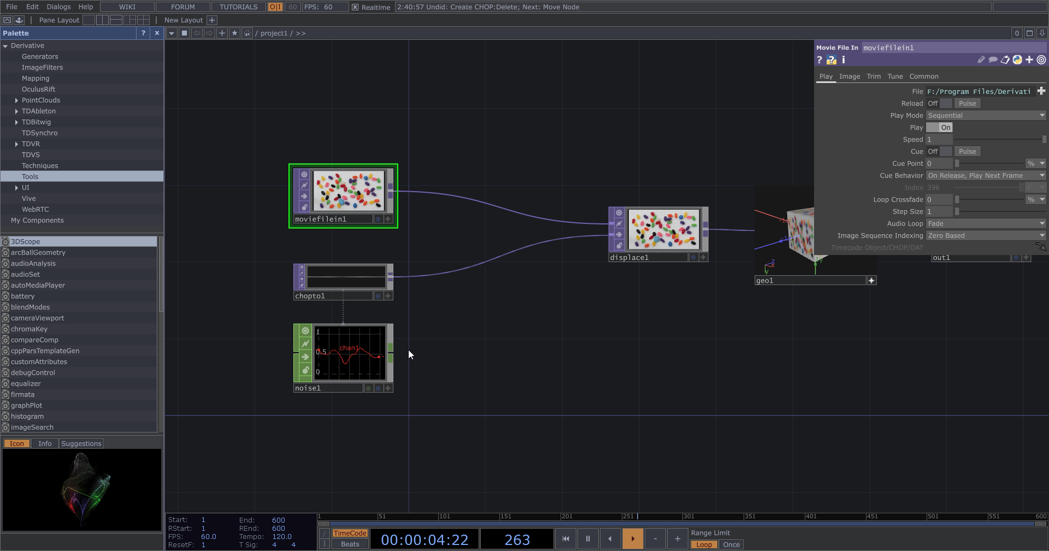Click the bookmark star icon in path bar
This screenshot has height=551, width=1049.
234,33
